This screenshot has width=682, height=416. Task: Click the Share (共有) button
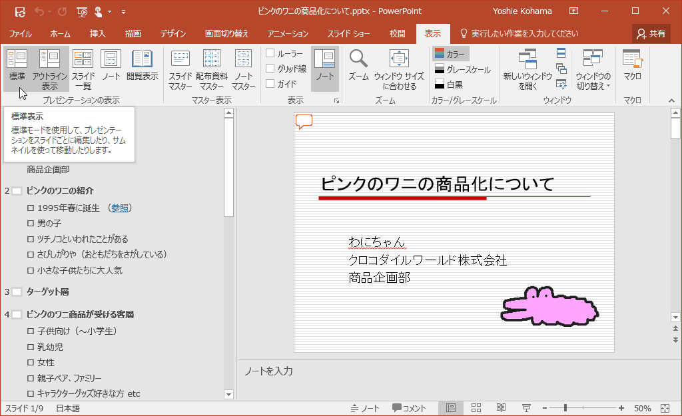651,34
